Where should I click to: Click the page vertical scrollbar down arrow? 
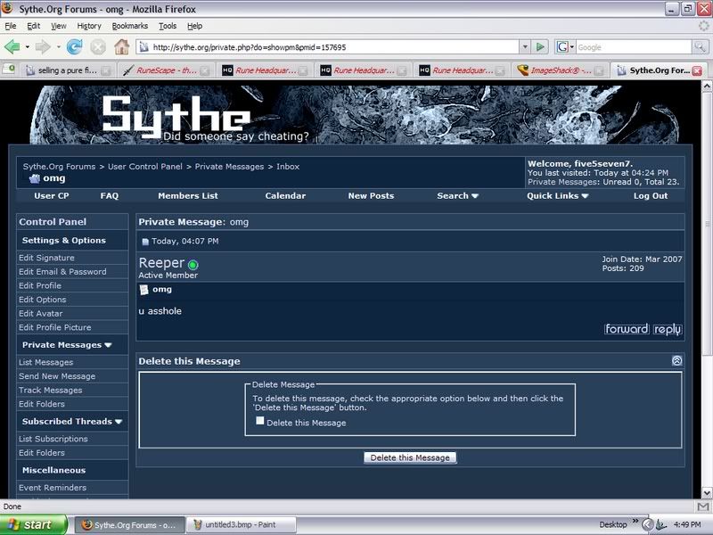pos(707,492)
